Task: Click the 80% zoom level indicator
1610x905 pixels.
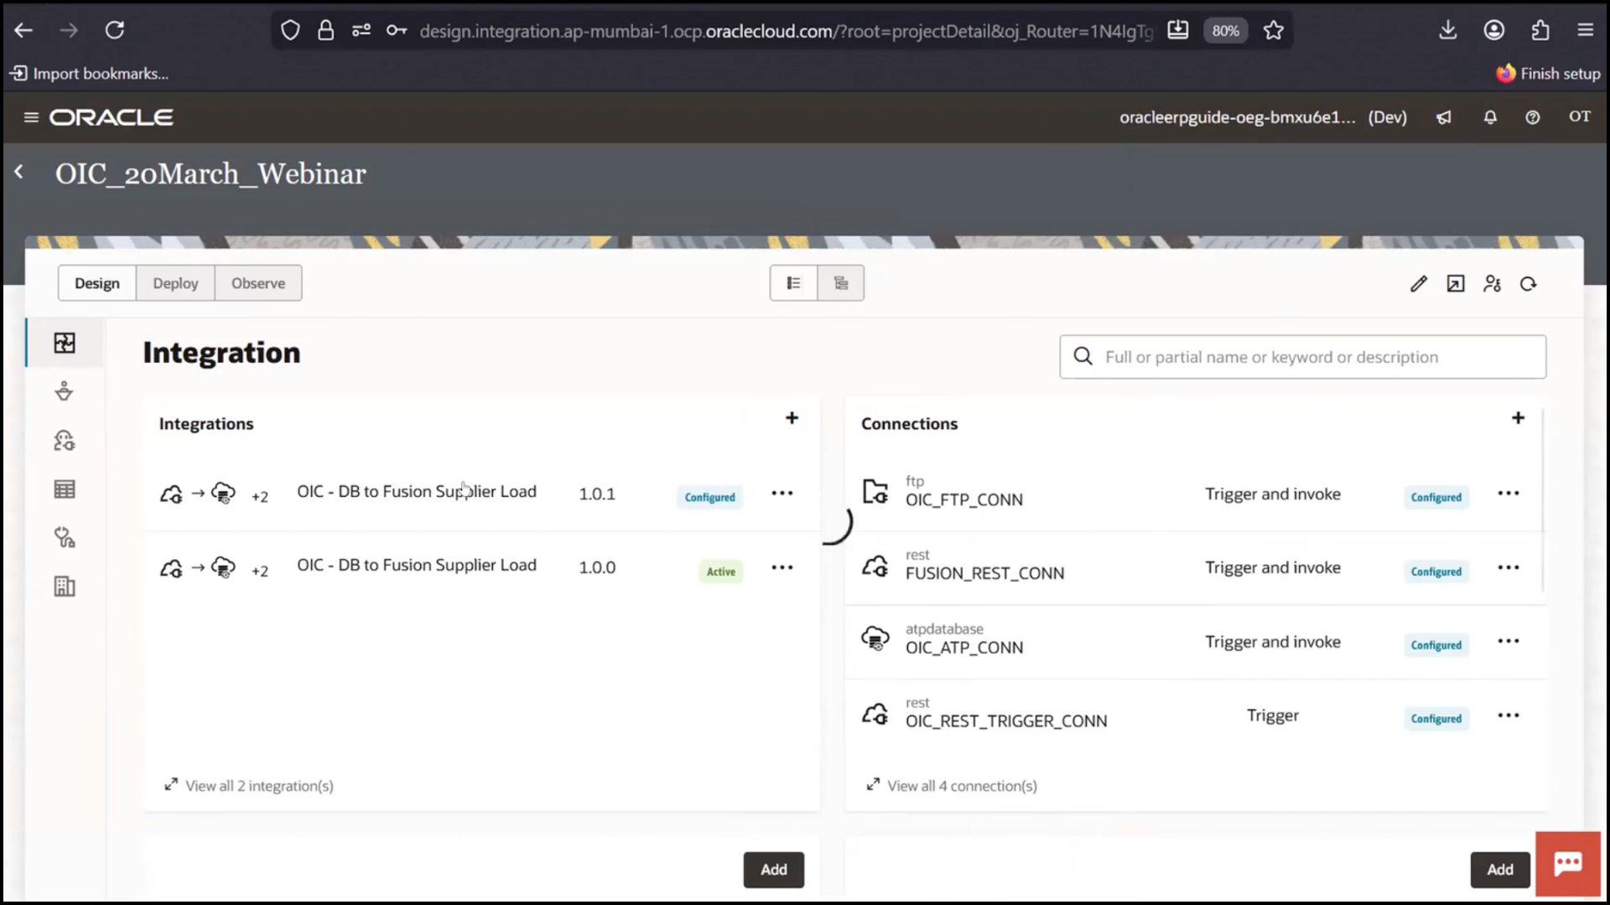Action: (1225, 31)
